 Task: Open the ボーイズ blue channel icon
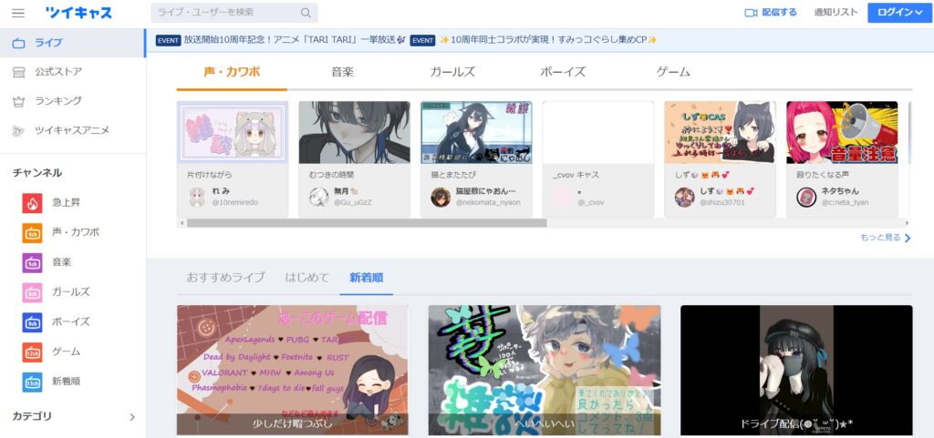click(x=32, y=322)
